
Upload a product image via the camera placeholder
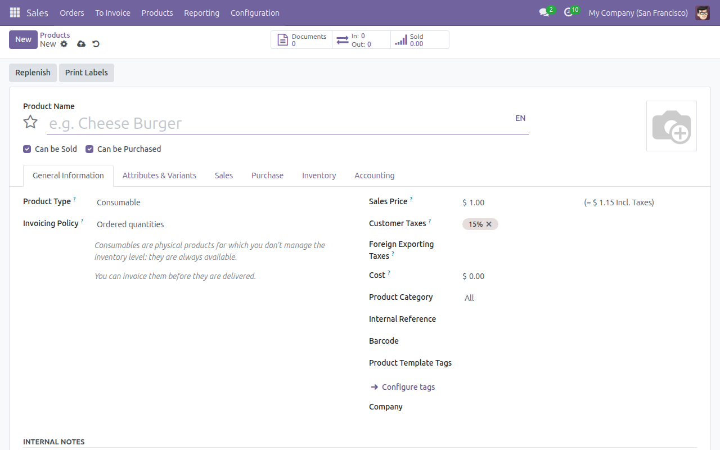click(672, 126)
